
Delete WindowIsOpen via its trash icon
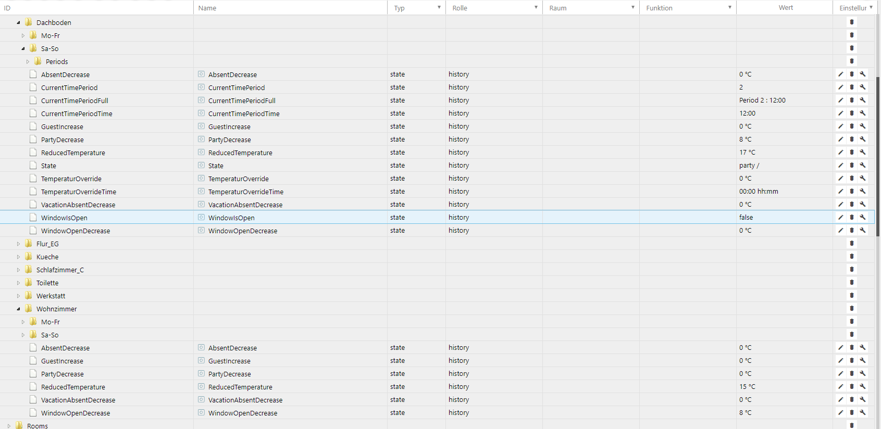[x=852, y=218]
